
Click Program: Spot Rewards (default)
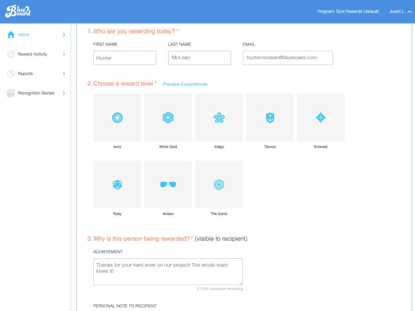tap(348, 11)
